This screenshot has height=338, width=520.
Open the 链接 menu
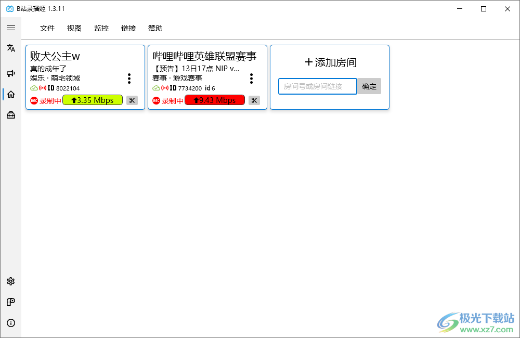[128, 28]
